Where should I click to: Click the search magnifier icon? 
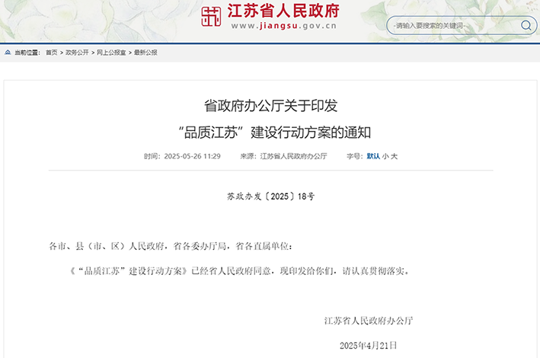526,25
